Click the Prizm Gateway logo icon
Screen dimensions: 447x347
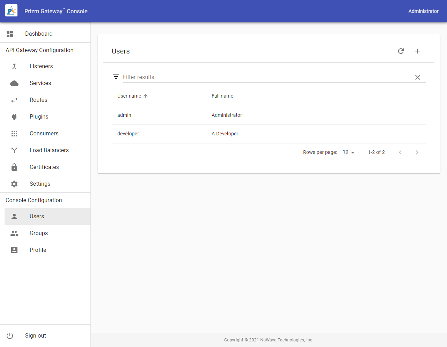point(11,11)
